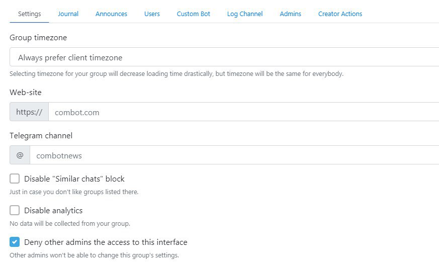The height and width of the screenshot is (264, 439).
Task: Click the Group timezone heading label
Action: click(x=38, y=38)
